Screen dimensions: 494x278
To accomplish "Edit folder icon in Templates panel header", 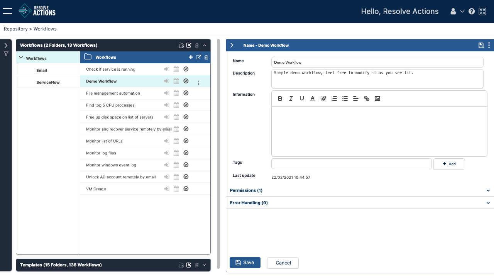I will 189,265.
